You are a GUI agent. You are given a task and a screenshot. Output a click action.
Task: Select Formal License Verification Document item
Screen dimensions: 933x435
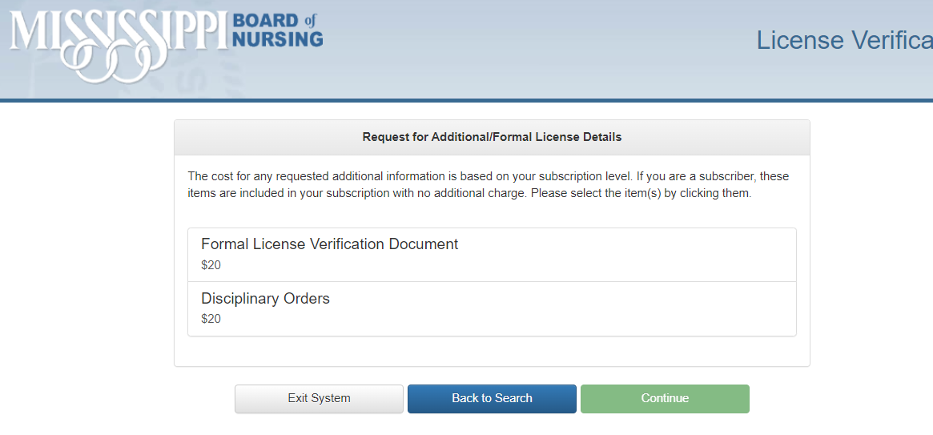click(x=492, y=255)
